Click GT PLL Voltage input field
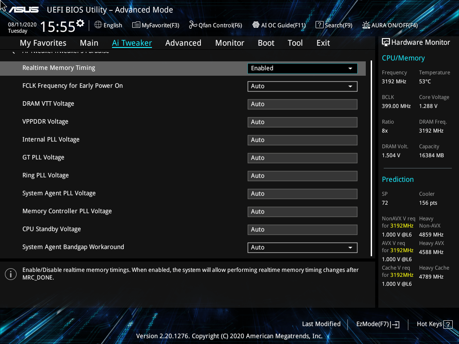The height and width of the screenshot is (344, 459). [303, 158]
